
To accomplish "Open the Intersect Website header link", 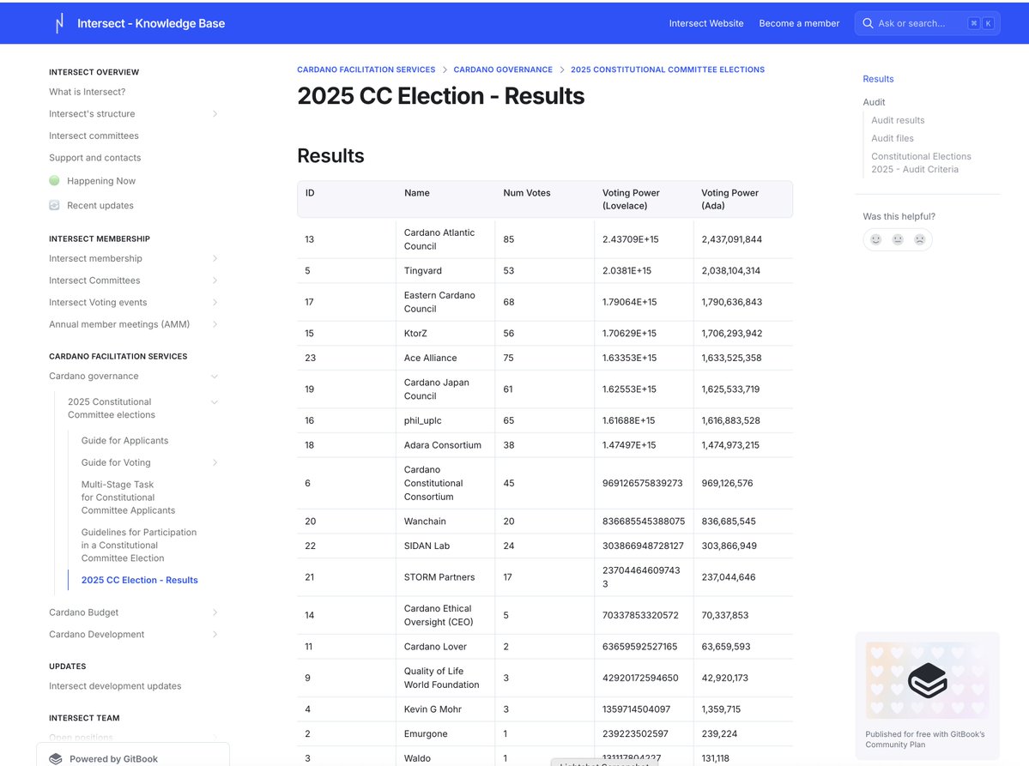I will [x=705, y=23].
